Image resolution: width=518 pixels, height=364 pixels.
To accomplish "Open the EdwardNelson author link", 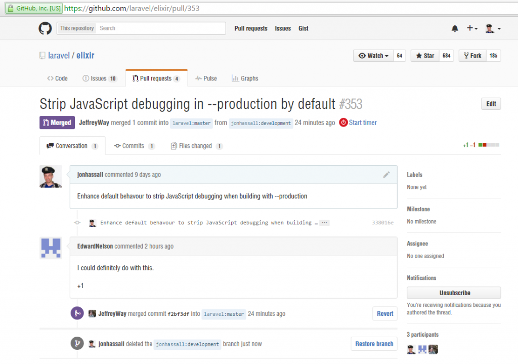I will [x=95, y=247].
